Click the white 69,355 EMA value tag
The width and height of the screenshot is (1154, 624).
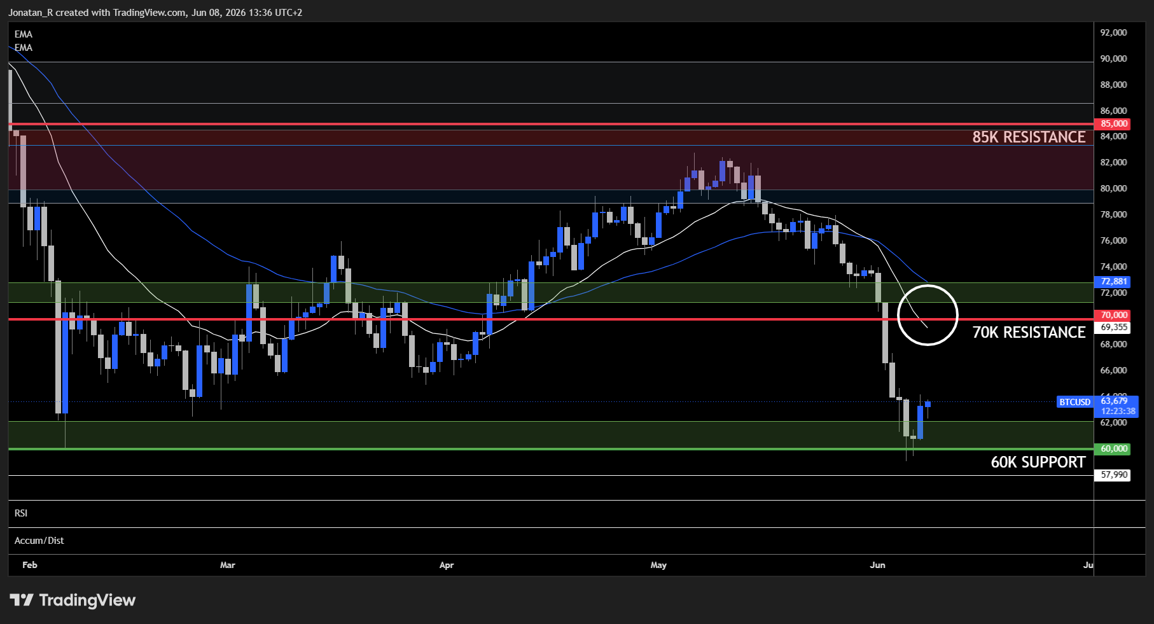1112,328
